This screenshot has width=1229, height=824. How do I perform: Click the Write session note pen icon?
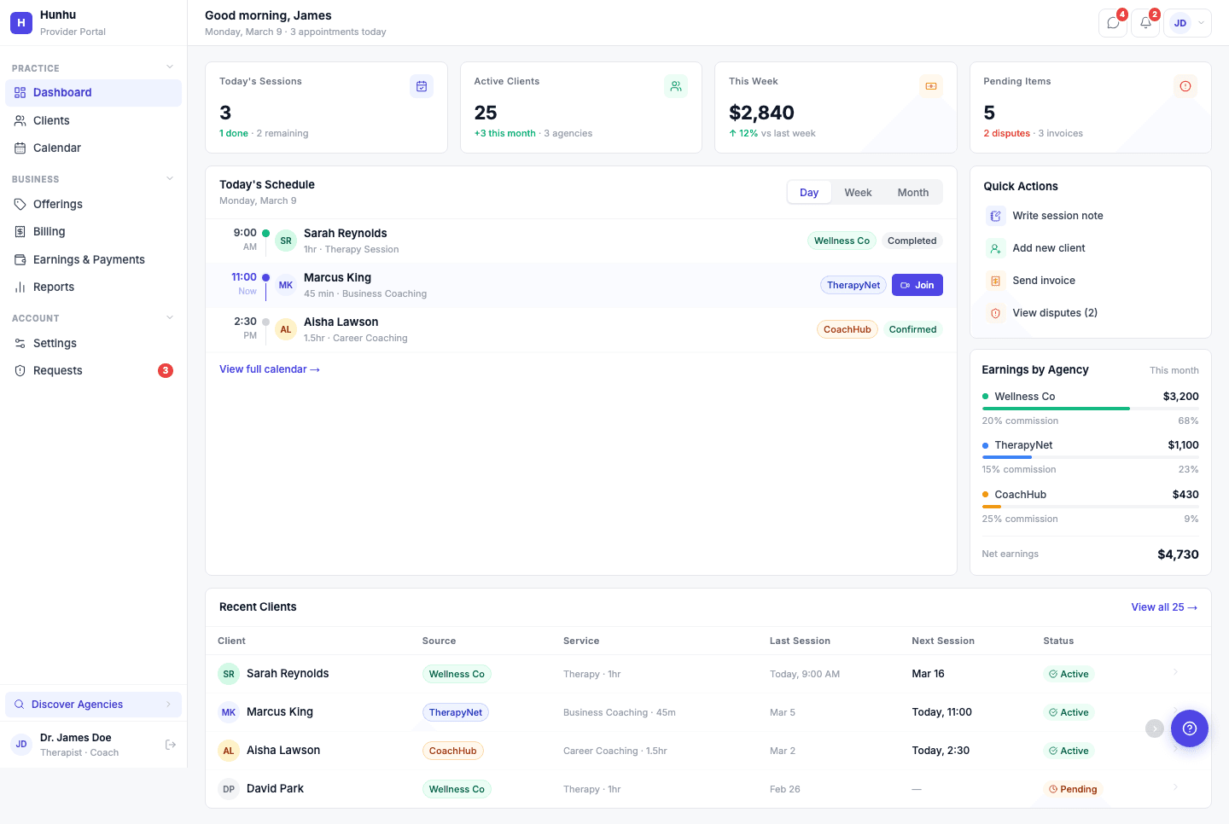[995, 215]
